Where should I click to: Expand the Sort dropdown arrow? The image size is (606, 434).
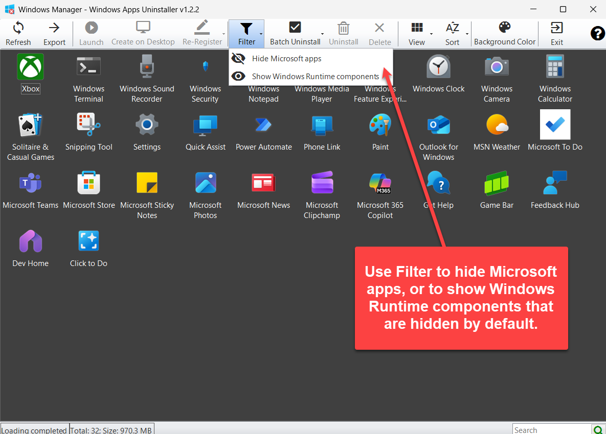click(467, 34)
